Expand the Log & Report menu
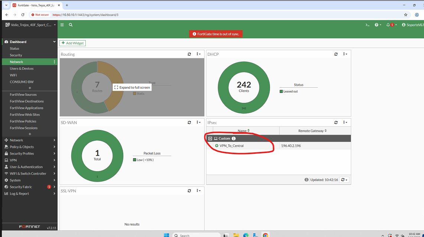424x237 pixels. pyautogui.click(x=30, y=194)
